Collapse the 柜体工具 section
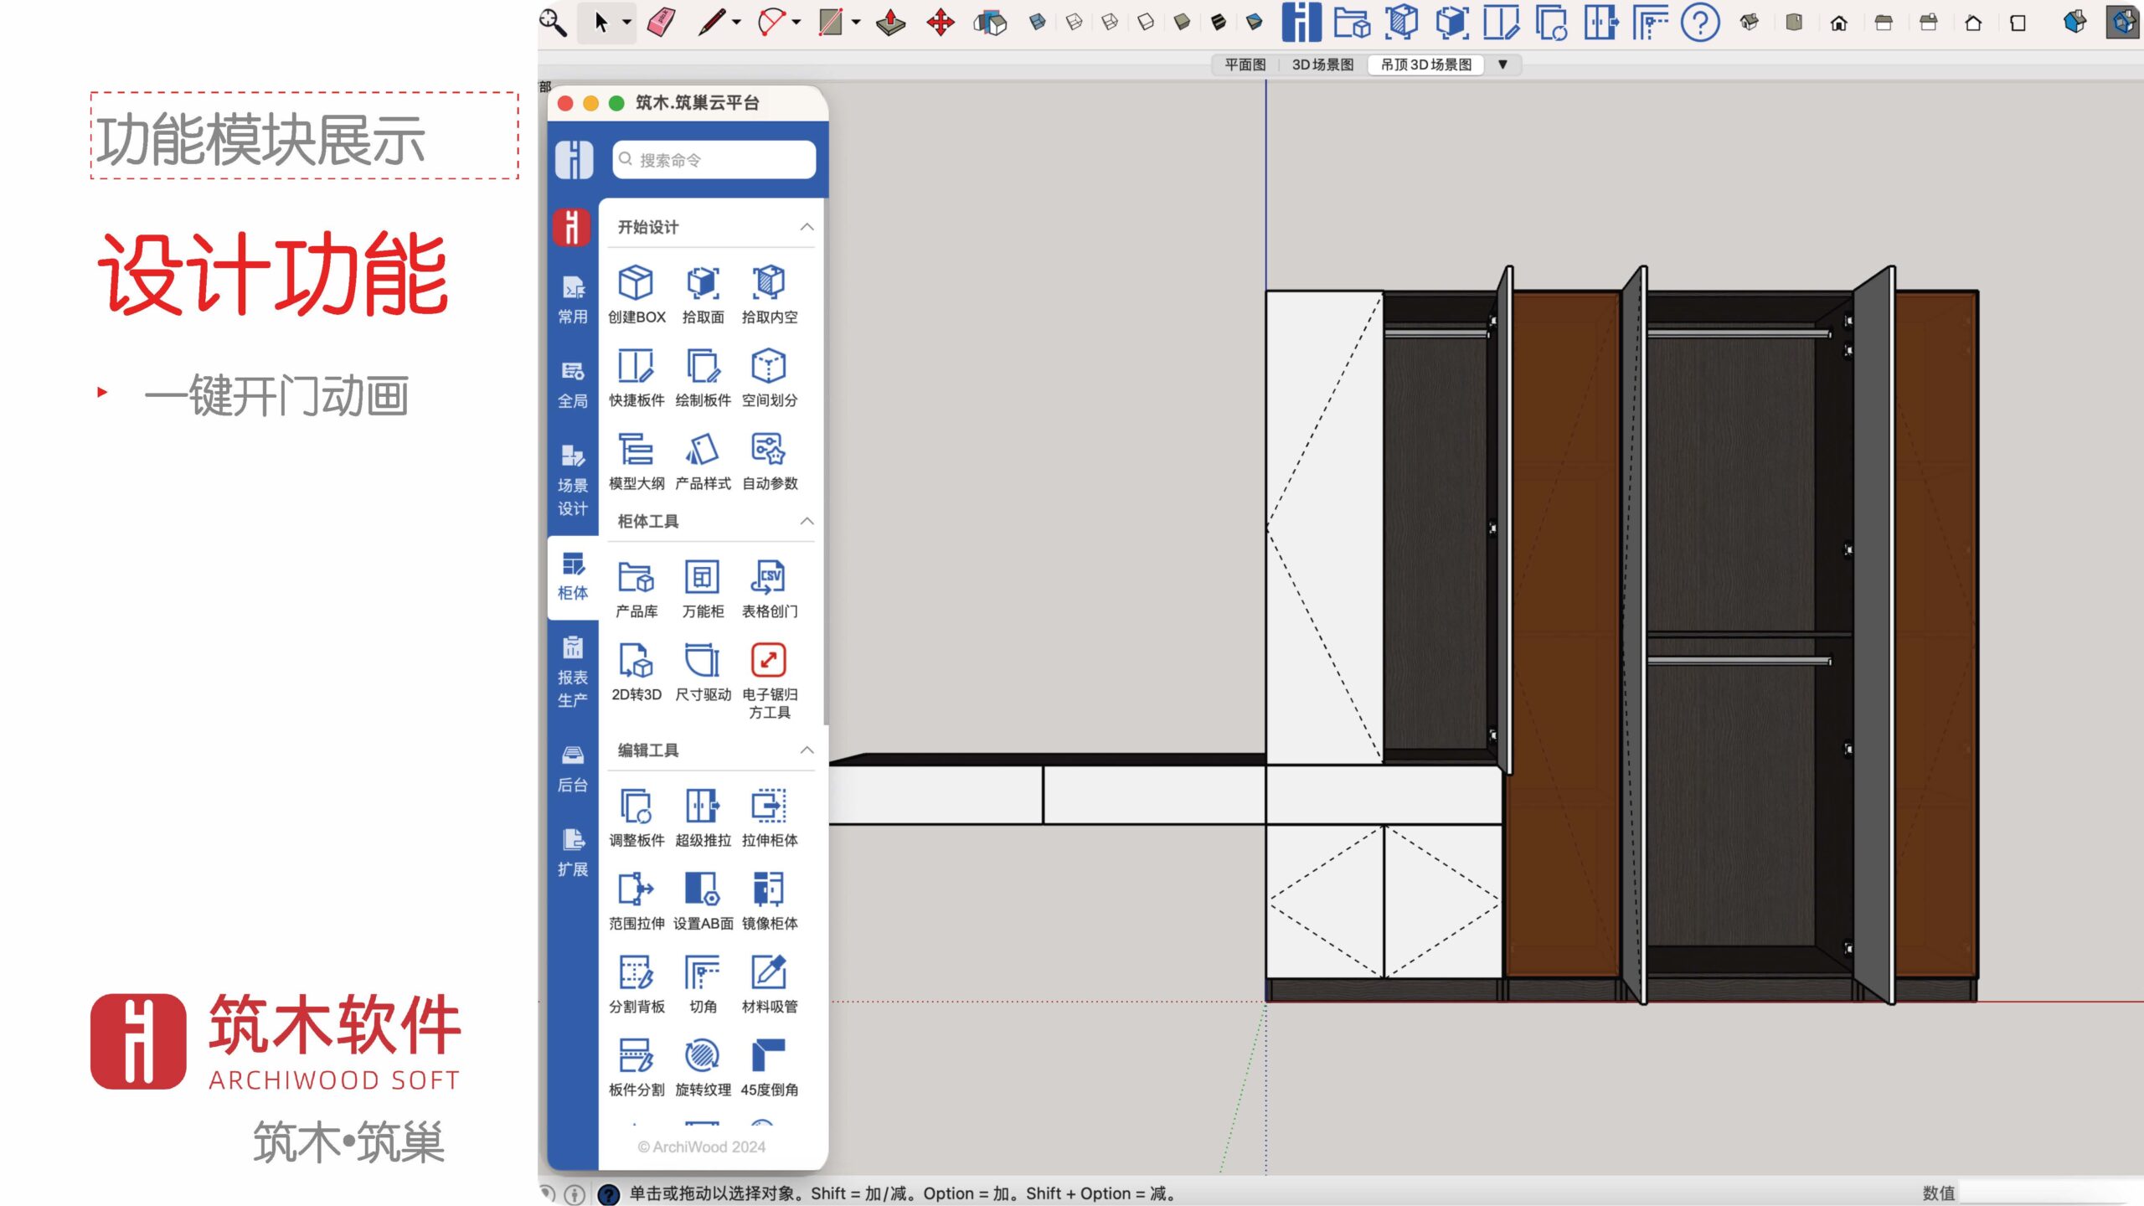Screen dimensions: 2144x1206 pos(807,521)
